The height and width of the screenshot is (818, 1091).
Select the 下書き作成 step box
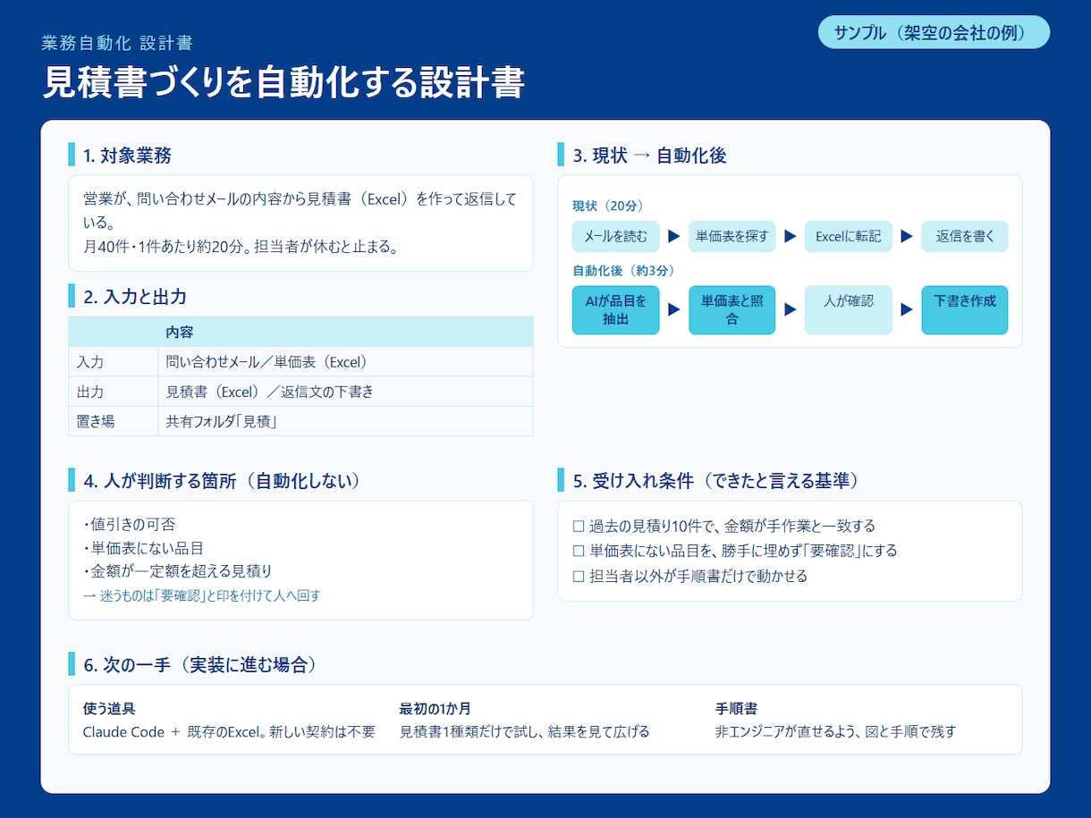(x=965, y=310)
